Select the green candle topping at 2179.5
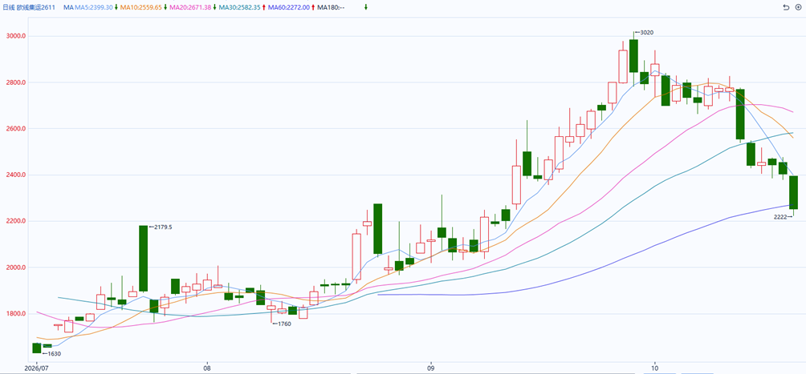Image resolution: width=806 pixels, height=374 pixels. [x=144, y=258]
